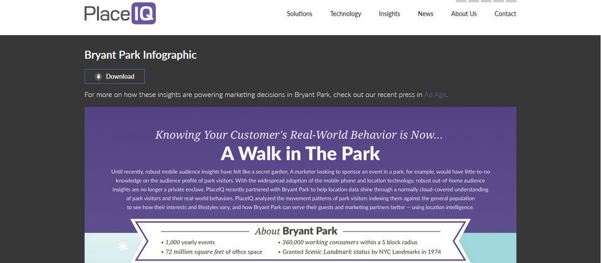Open the About Us menu

[464, 14]
